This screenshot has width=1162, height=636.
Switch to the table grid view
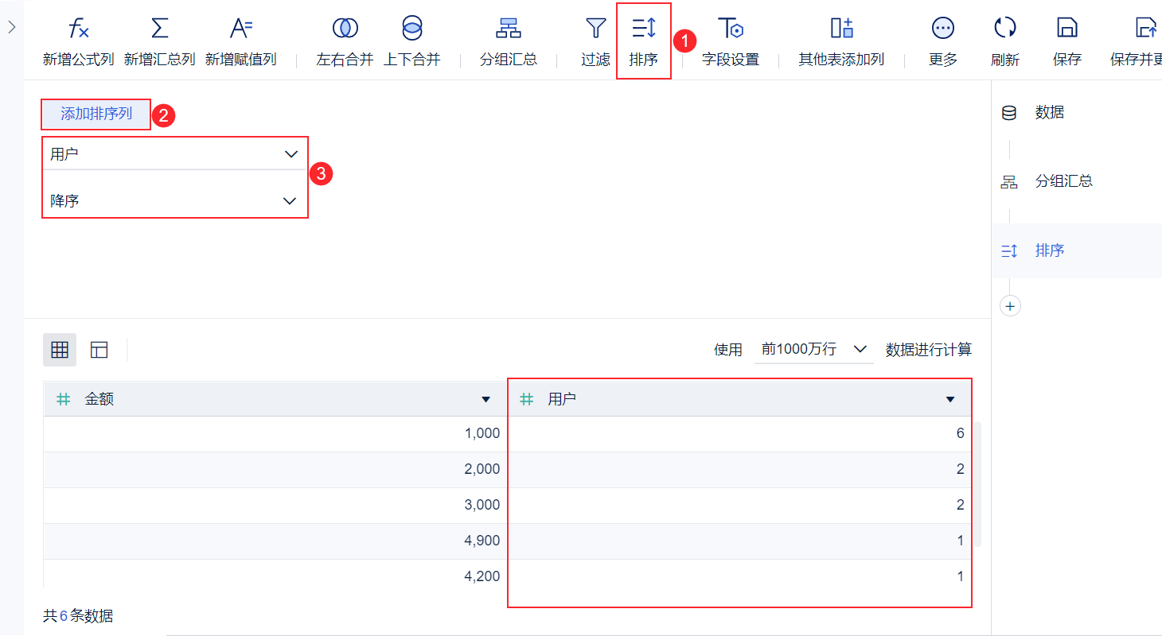[60, 350]
